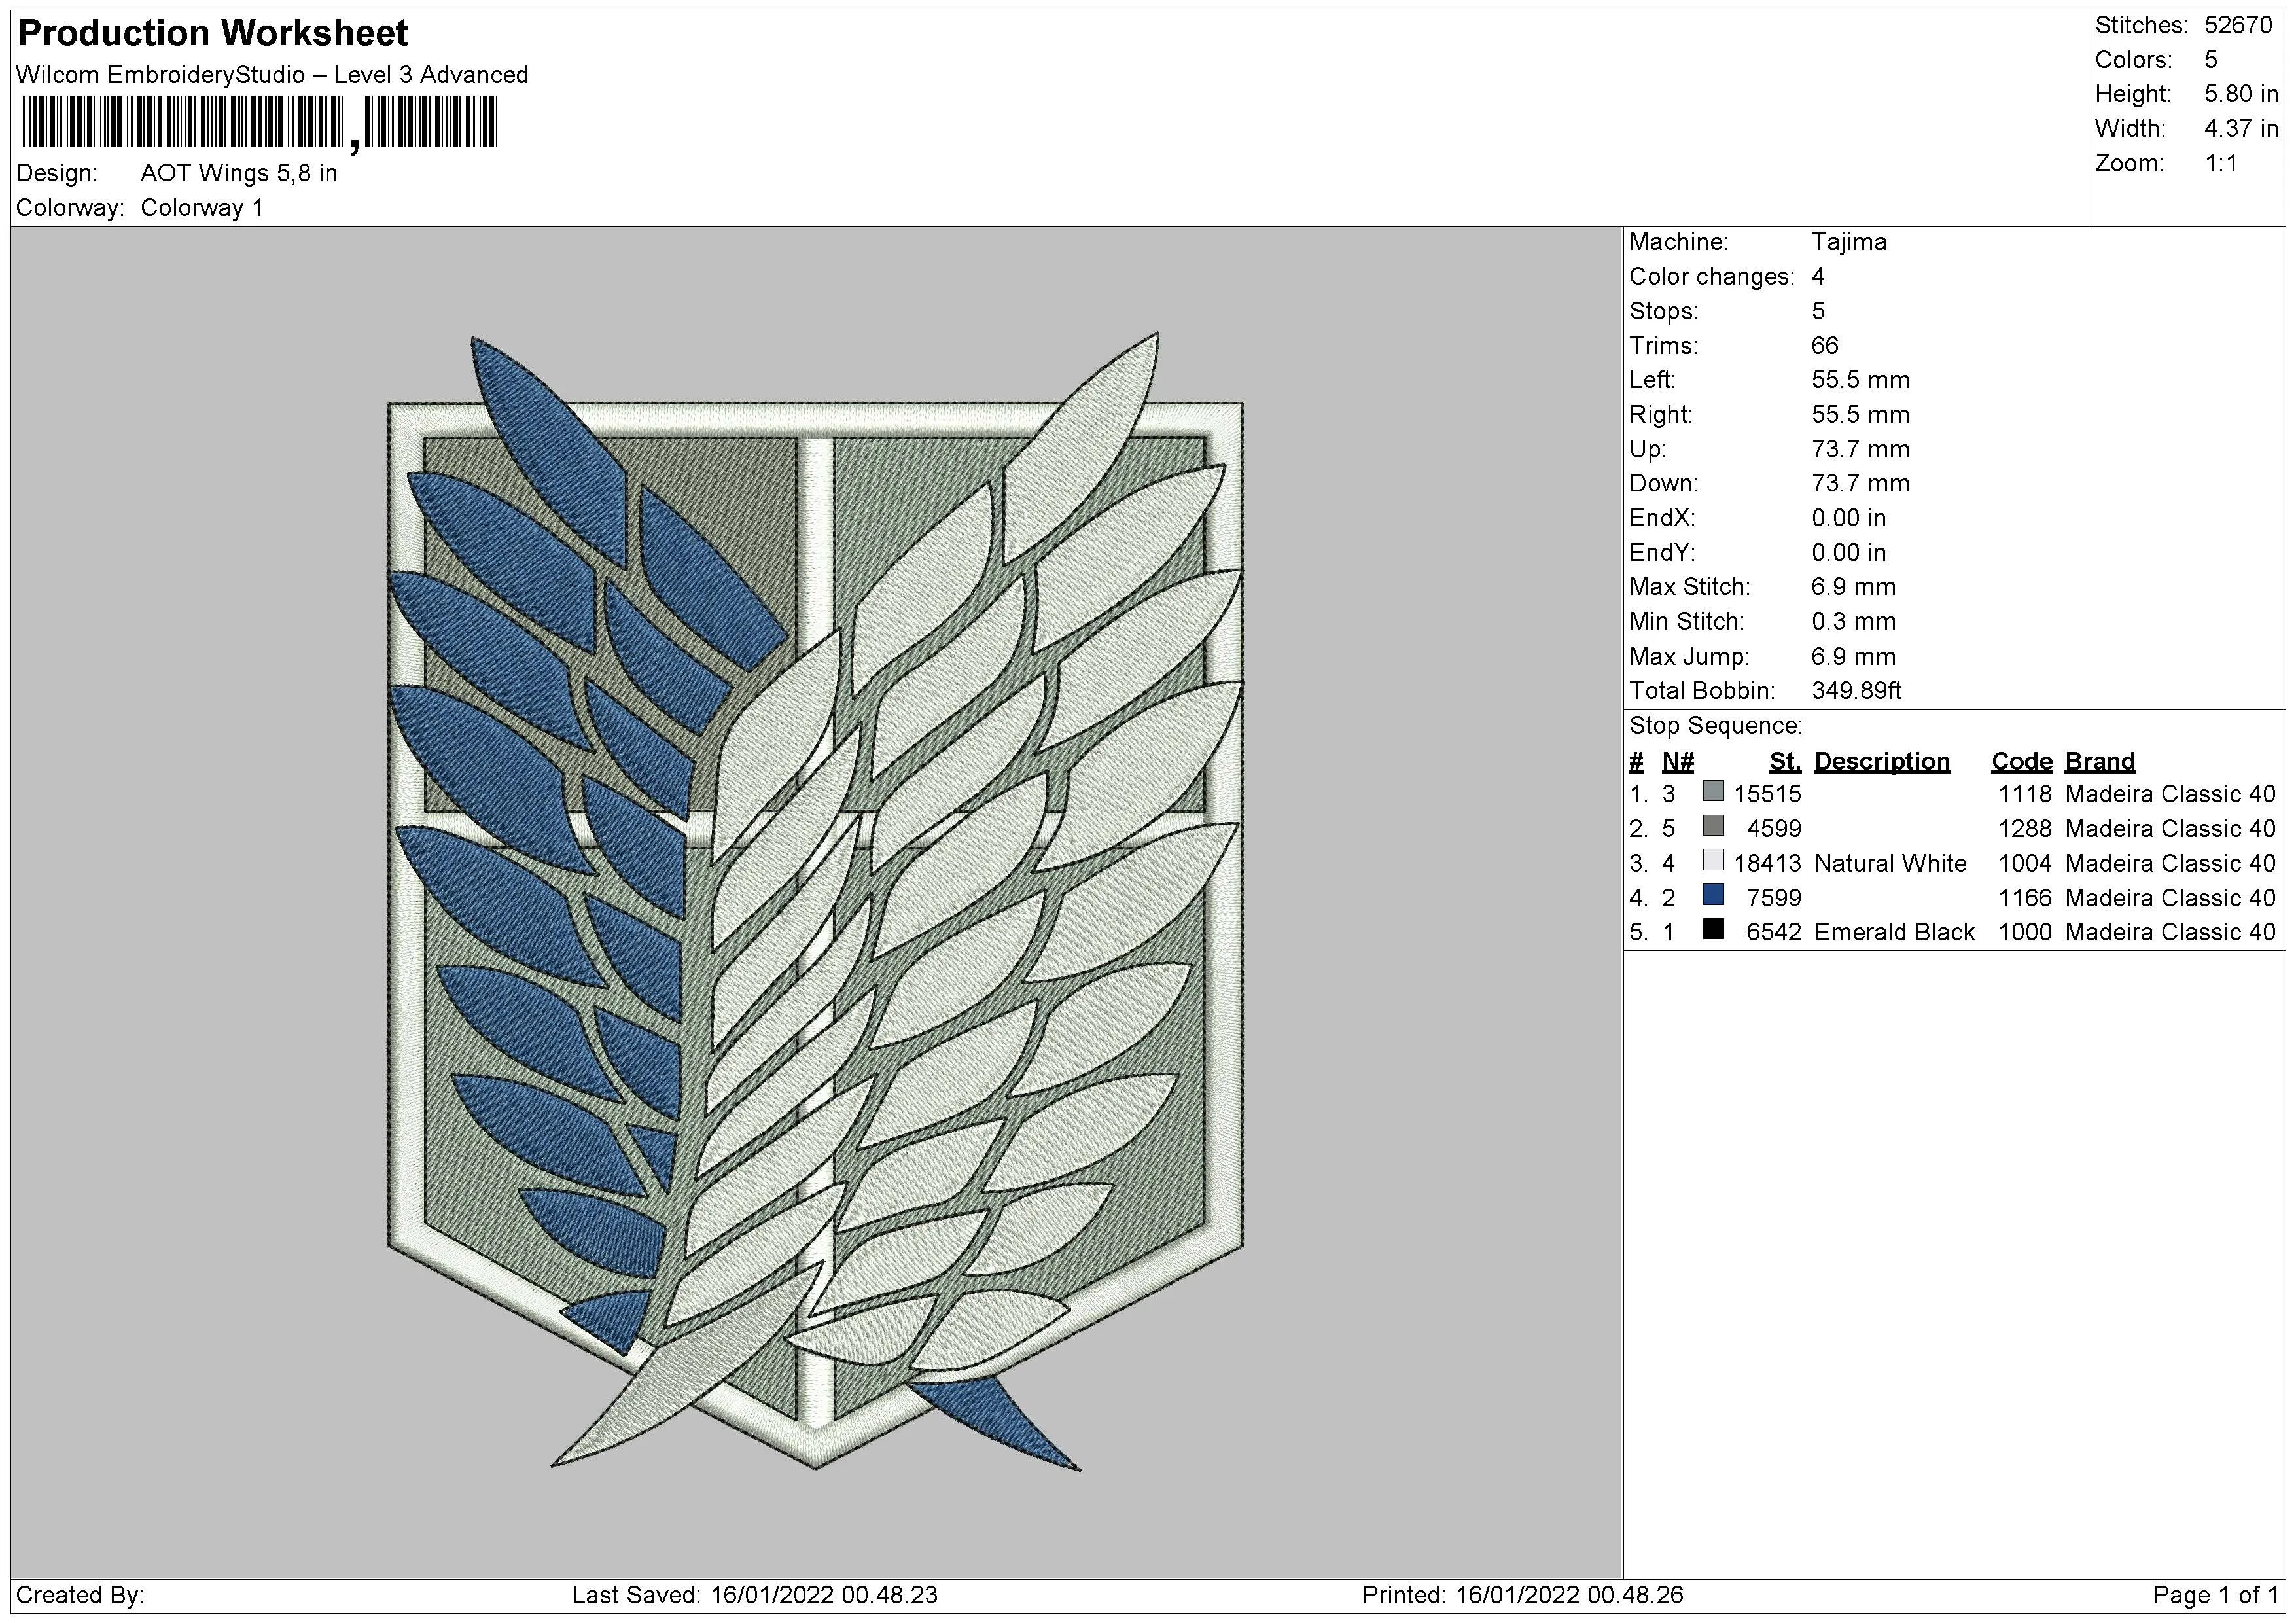Screen dimensions: 2296x1623
Task: Click the "Brand" column header
Action: 2100,762
